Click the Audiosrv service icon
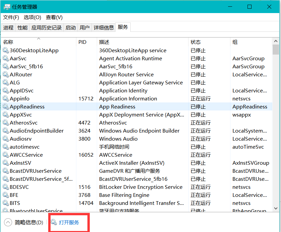The width and height of the screenshot is (281, 232). click(6, 139)
